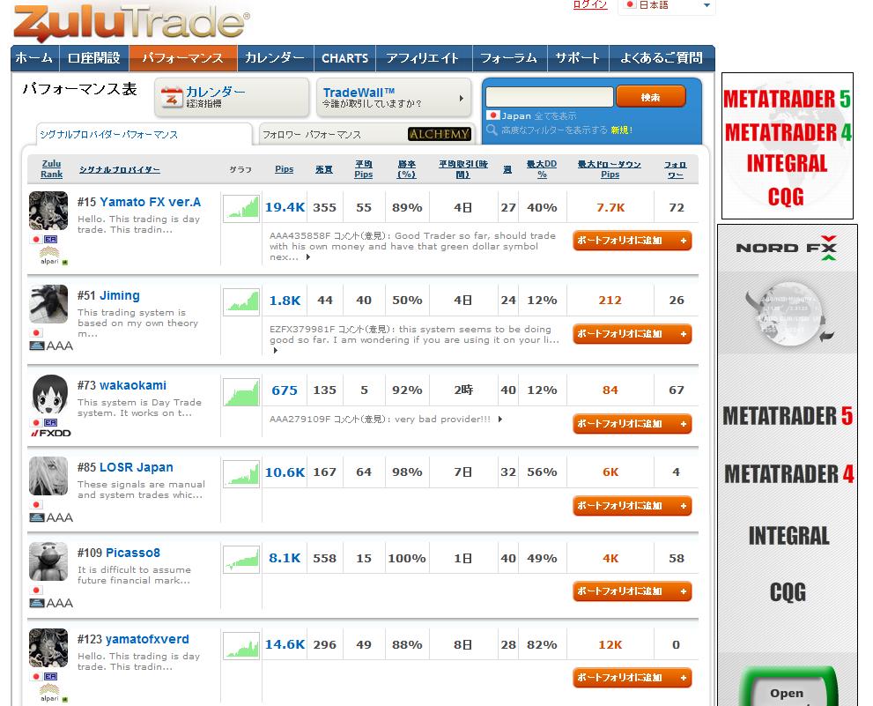Open CHARTS menu

[344, 58]
